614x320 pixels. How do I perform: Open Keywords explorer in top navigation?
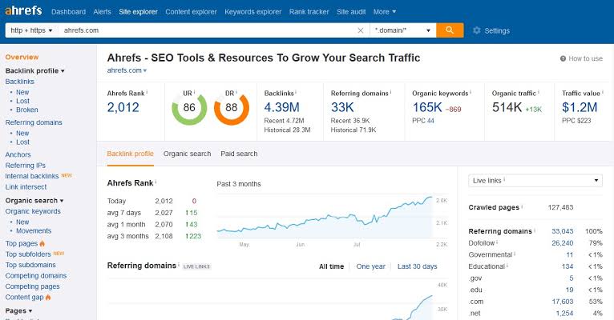coord(253,12)
